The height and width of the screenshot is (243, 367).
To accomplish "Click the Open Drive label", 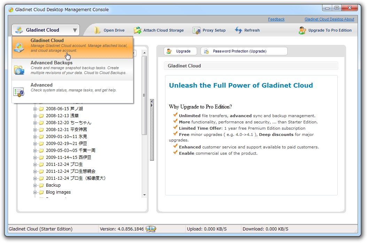I will click(114, 30).
